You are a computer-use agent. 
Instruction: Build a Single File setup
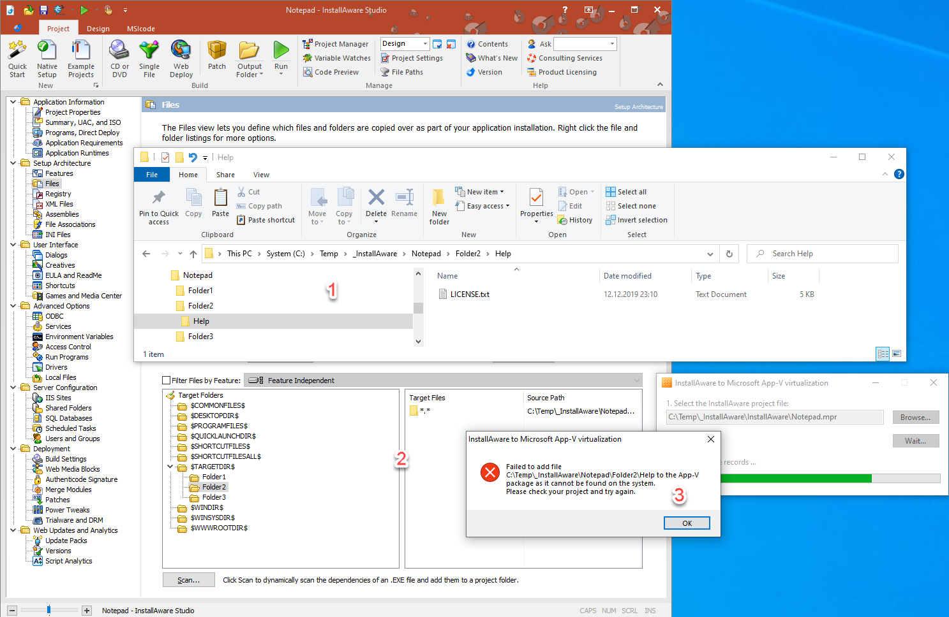pos(149,59)
